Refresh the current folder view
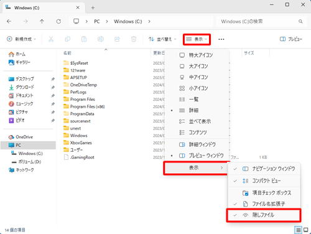The width and height of the screenshot is (311, 234). (58, 21)
